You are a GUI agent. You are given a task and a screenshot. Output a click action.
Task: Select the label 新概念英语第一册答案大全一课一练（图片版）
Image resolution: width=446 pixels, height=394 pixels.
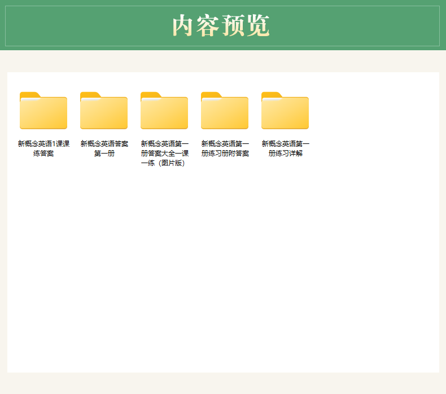(165, 154)
